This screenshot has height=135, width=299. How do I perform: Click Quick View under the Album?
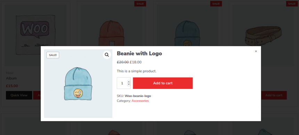click(x=19, y=95)
